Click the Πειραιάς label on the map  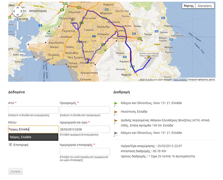pos(54,55)
